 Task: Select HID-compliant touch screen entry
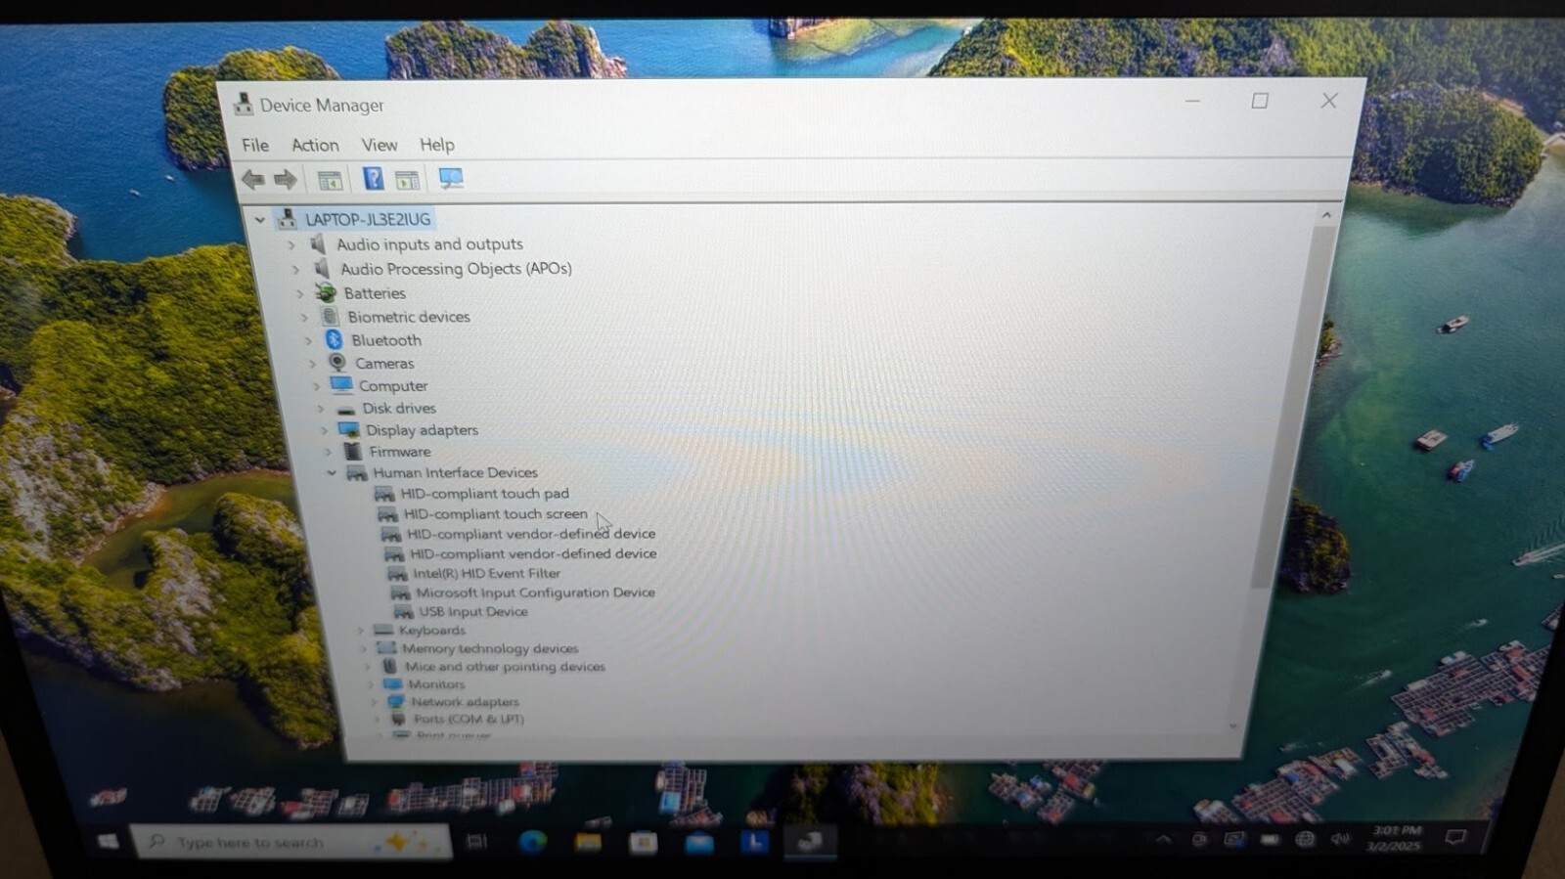point(495,513)
